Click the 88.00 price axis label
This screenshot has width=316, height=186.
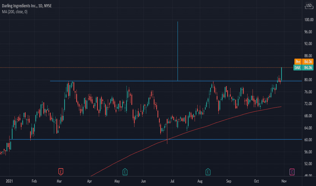[308, 56]
